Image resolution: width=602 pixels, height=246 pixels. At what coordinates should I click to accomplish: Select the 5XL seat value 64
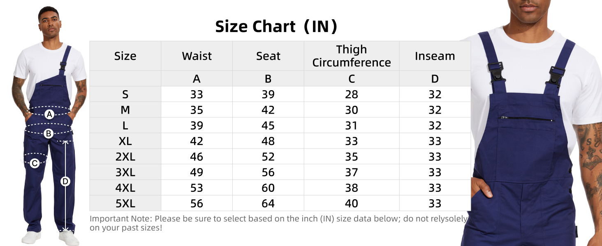(x=268, y=203)
